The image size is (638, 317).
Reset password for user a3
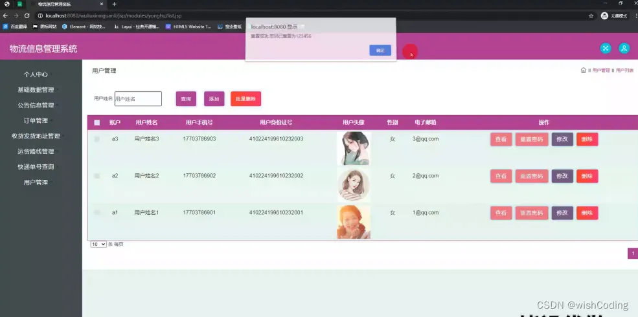(532, 139)
